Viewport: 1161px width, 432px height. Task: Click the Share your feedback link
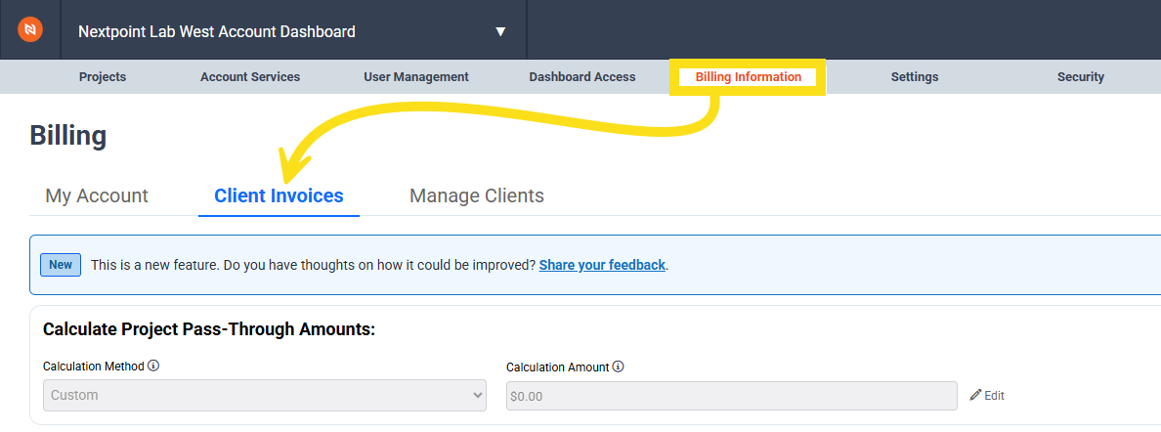[602, 265]
